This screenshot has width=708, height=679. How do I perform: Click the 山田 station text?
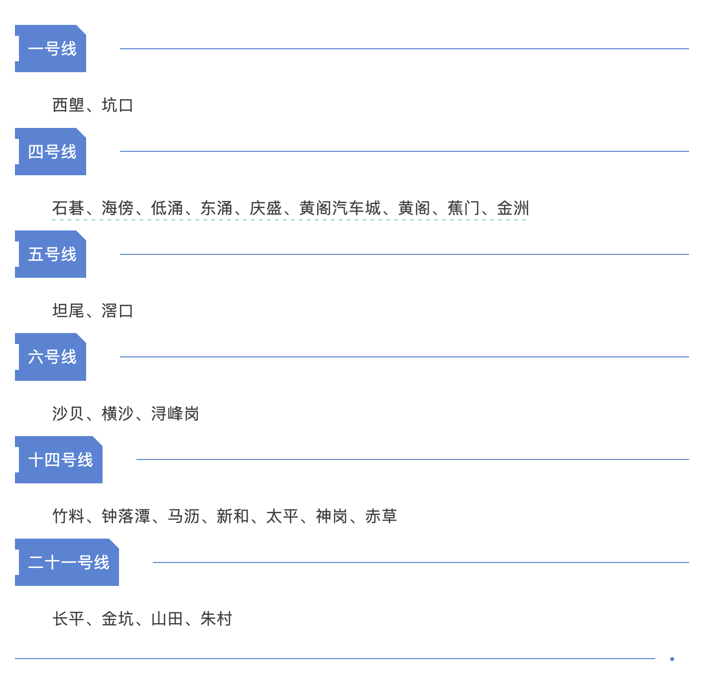[167, 619]
